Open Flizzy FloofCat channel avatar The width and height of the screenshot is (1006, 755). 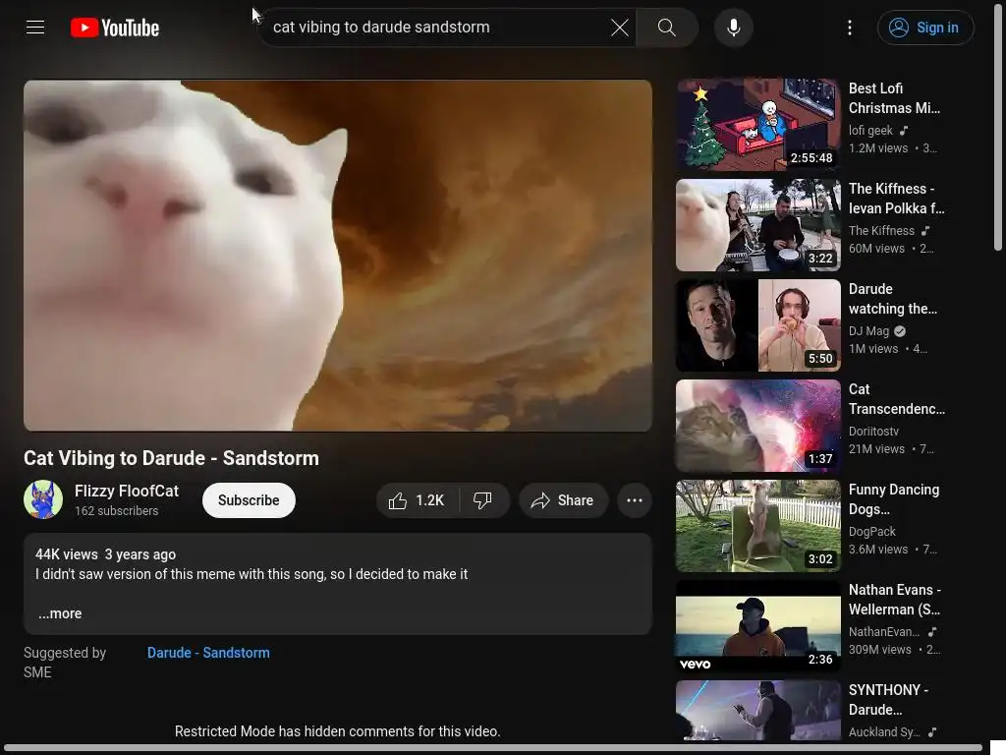(x=43, y=499)
